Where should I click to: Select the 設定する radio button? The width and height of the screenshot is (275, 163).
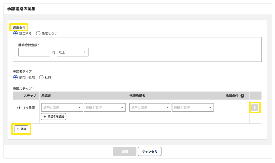[16, 33]
